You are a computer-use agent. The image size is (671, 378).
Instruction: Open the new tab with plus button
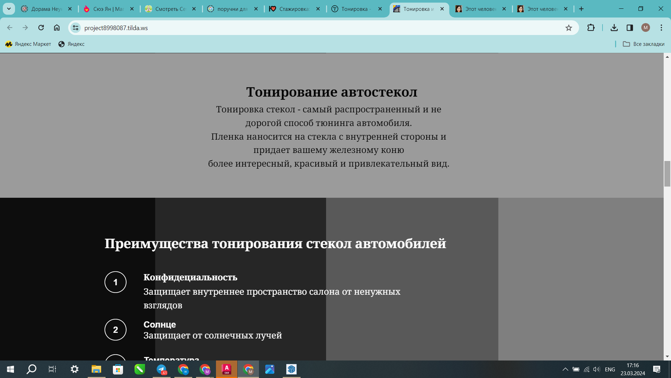tap(581, 9)
